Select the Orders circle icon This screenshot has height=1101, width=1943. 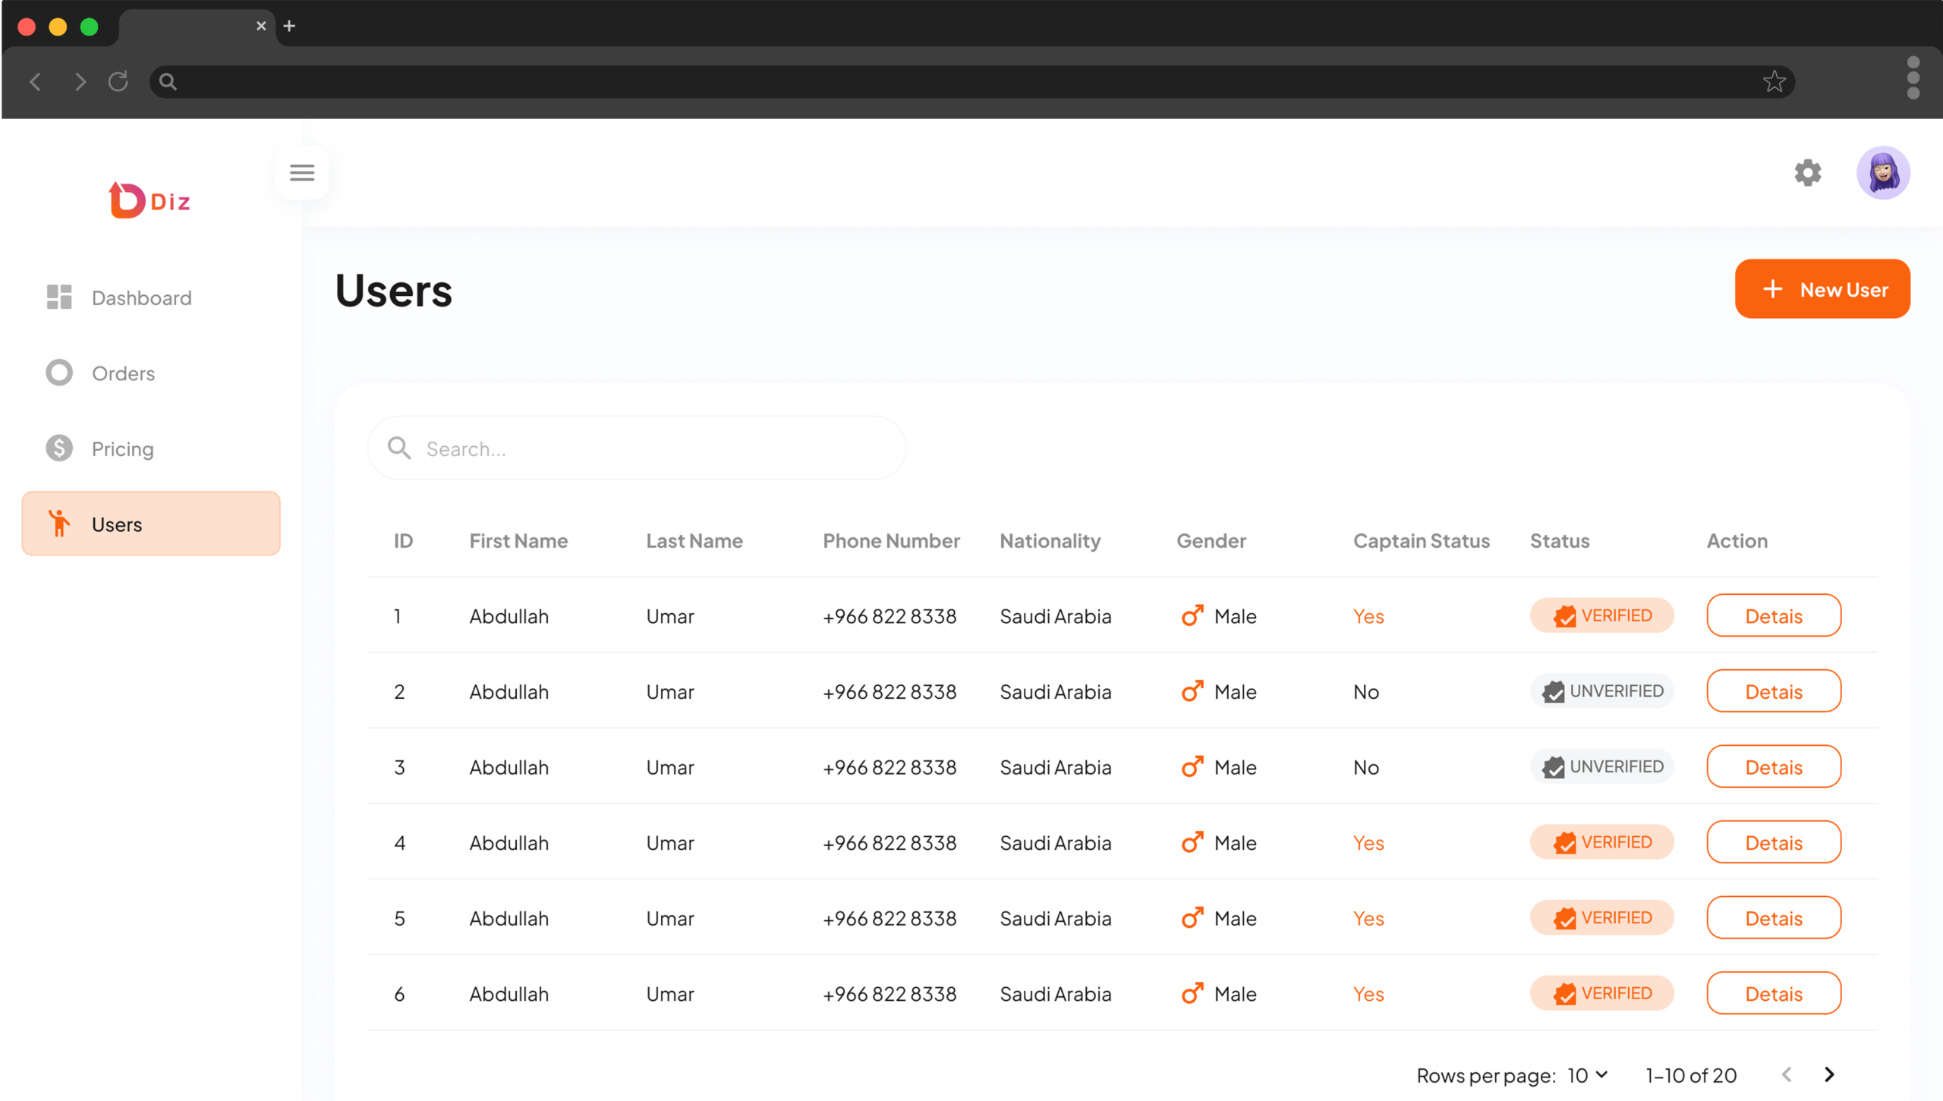(x=58, y=372)
